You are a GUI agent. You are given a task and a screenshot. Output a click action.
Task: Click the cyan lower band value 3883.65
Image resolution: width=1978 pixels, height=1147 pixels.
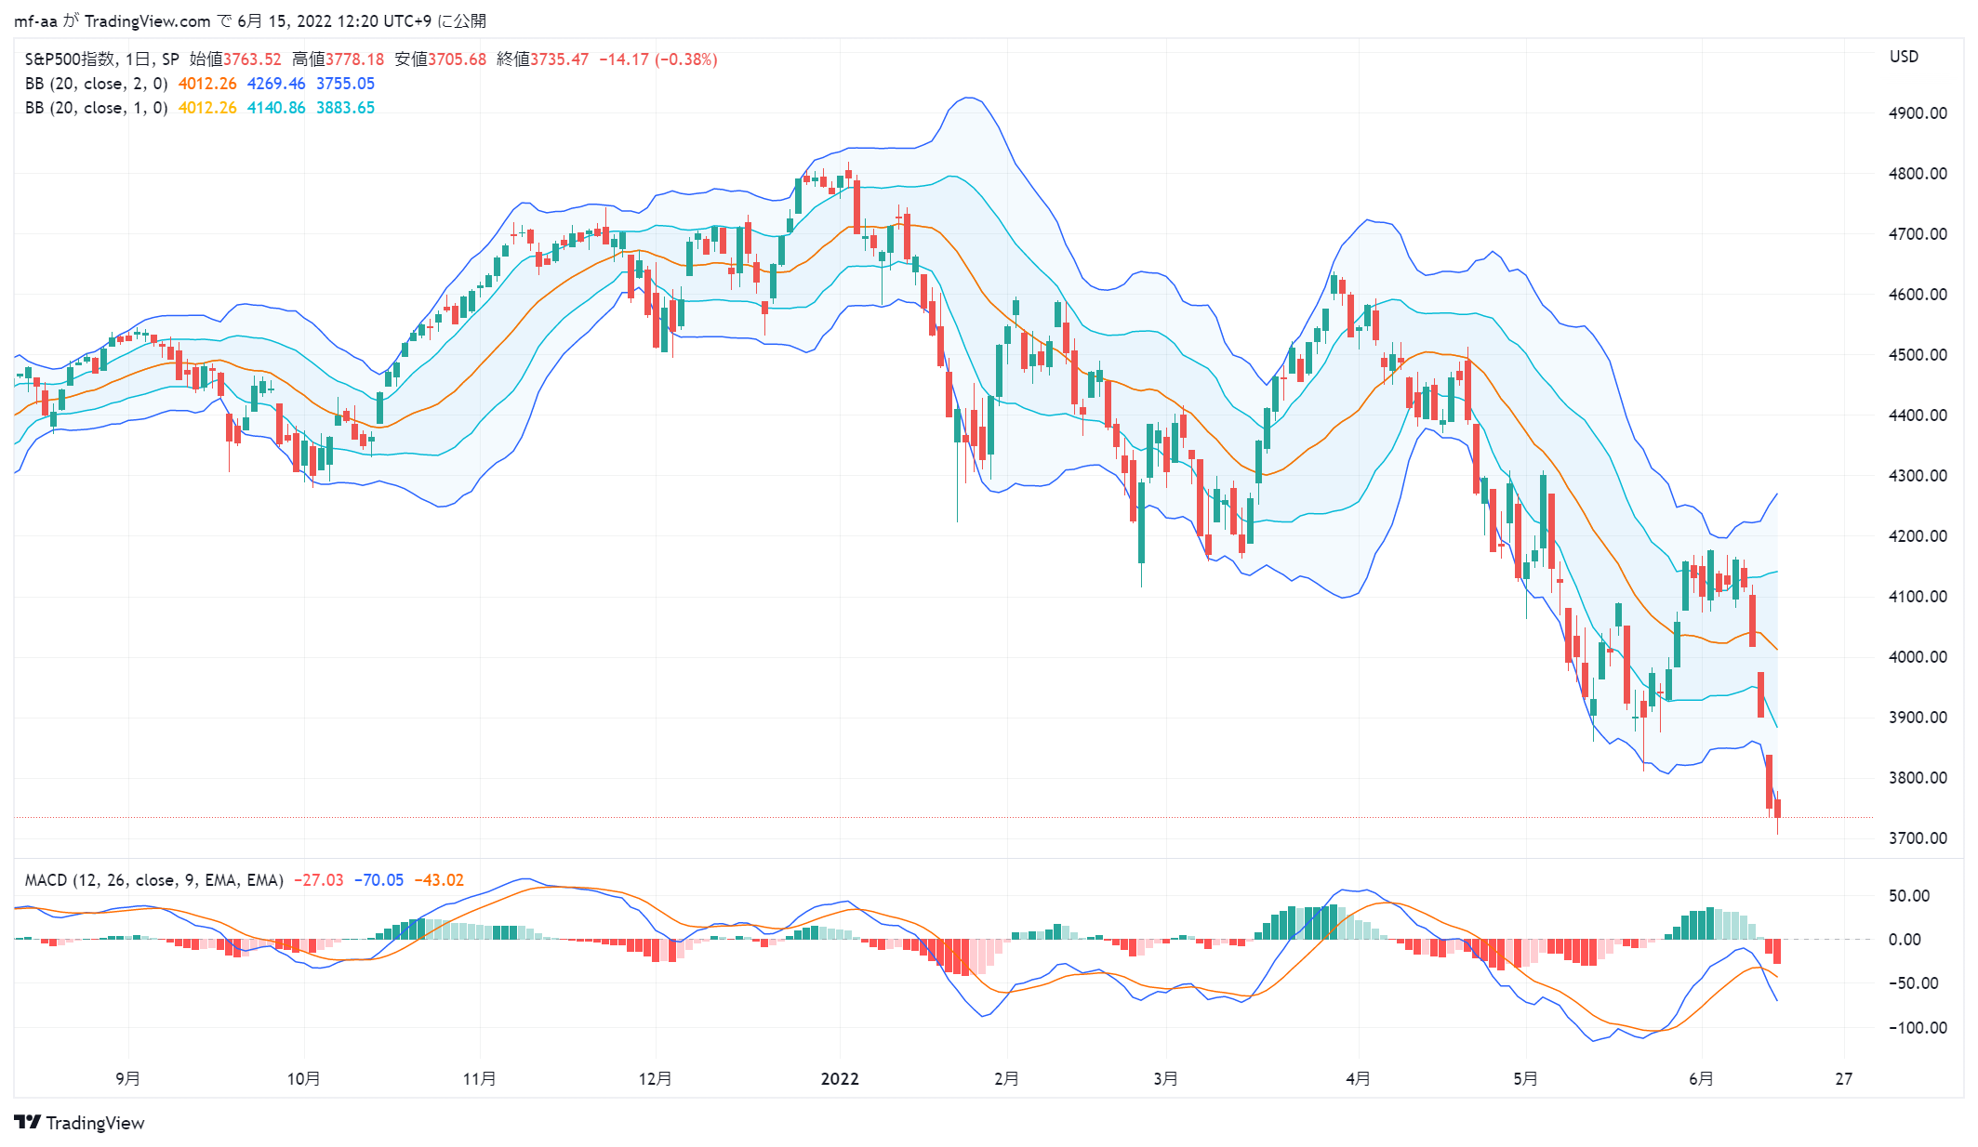[345, 108]
